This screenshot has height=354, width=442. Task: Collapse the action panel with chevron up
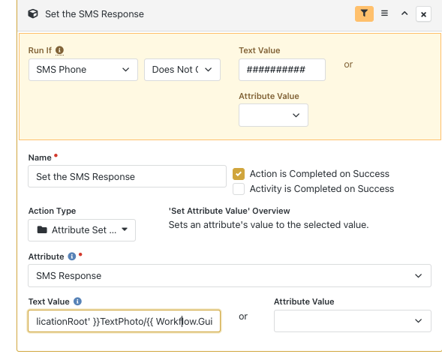404,13
